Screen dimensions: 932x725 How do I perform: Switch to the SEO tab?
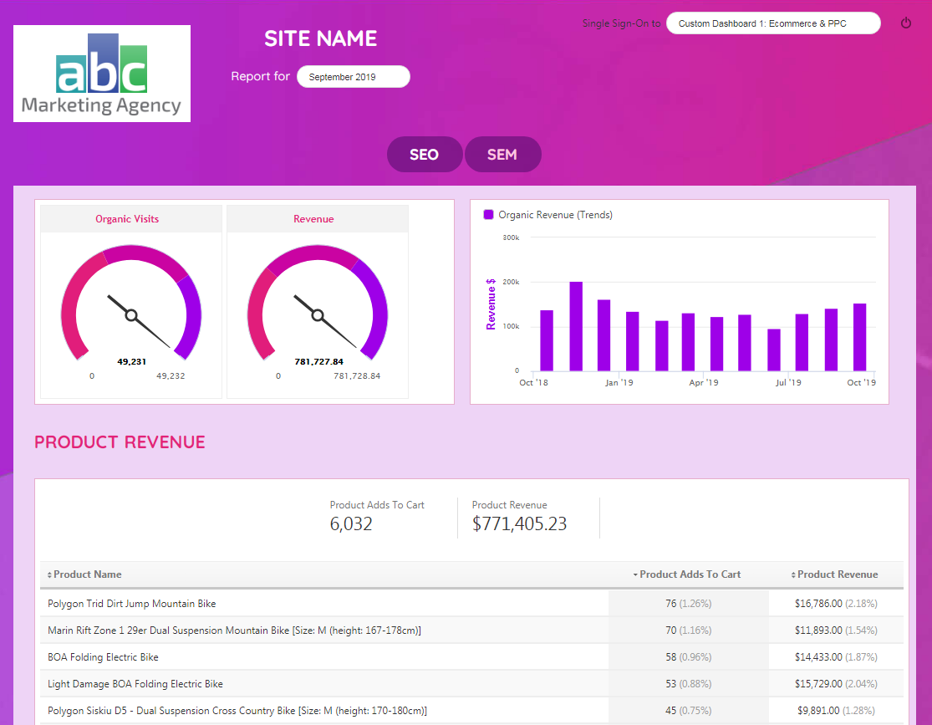coord(424,155)
